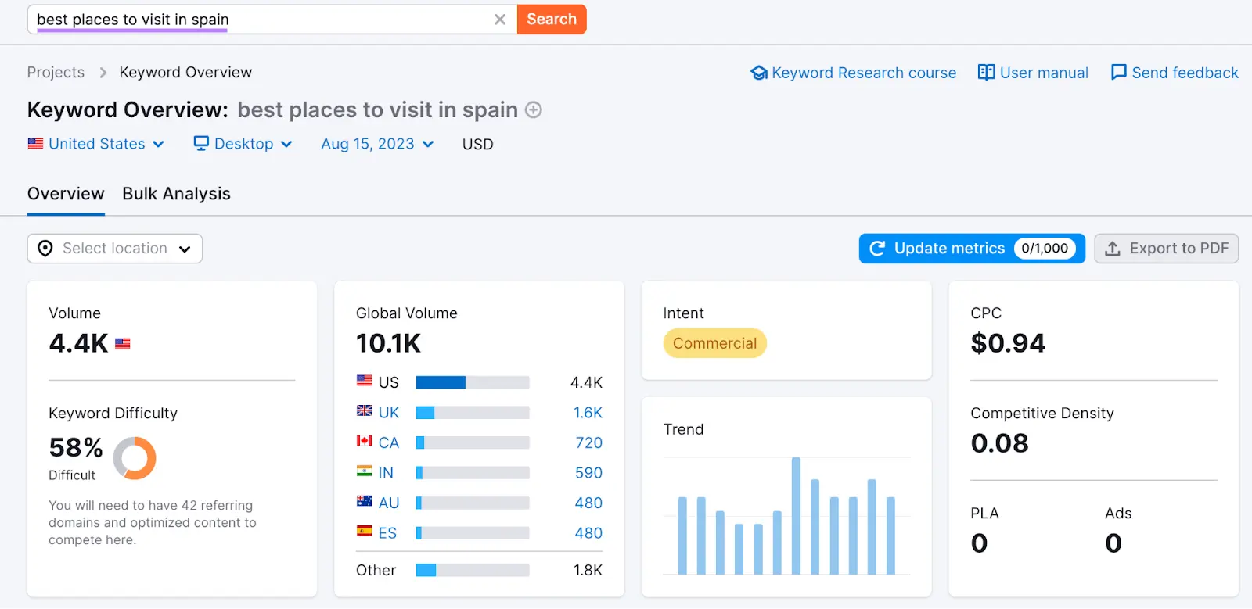This screenshot has width=1252, height=609.
Task: Clear the search box with the X icon
Action: pos(500,20)
